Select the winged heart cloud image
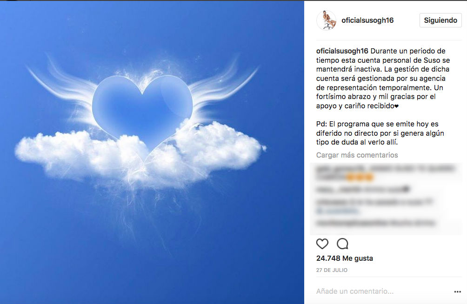The width and height of the screenshot is (467, 304). 152,152
